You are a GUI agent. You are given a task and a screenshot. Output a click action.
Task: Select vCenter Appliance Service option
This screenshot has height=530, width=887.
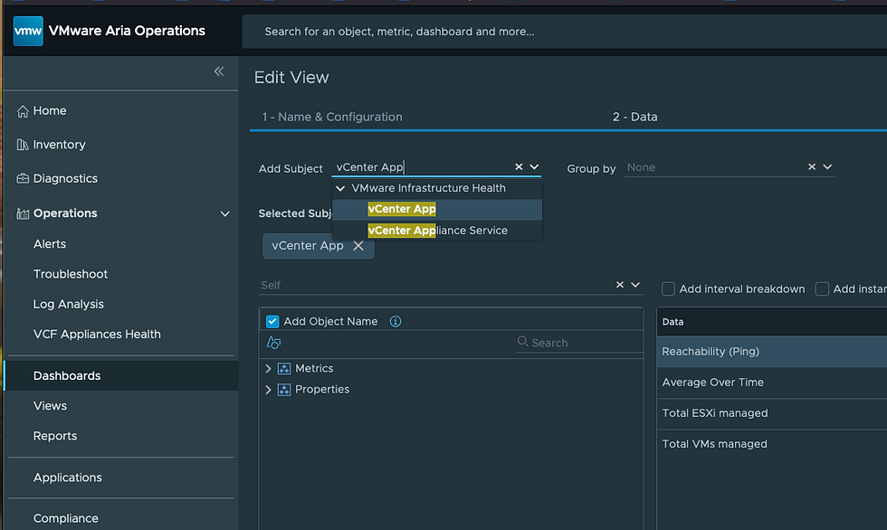click(438, 231)
